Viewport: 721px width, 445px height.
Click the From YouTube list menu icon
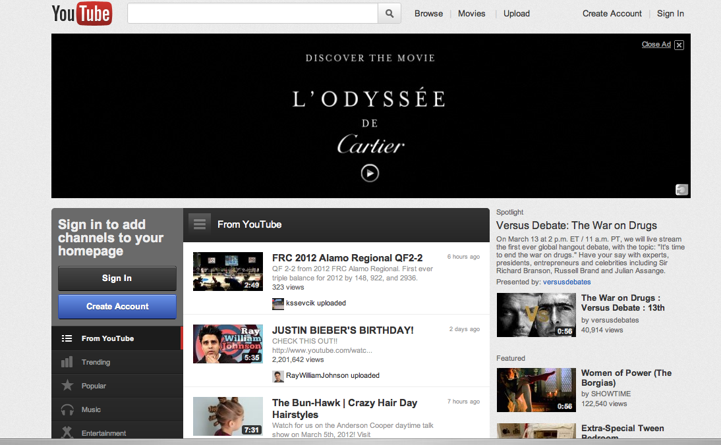[x=200, y=224]
